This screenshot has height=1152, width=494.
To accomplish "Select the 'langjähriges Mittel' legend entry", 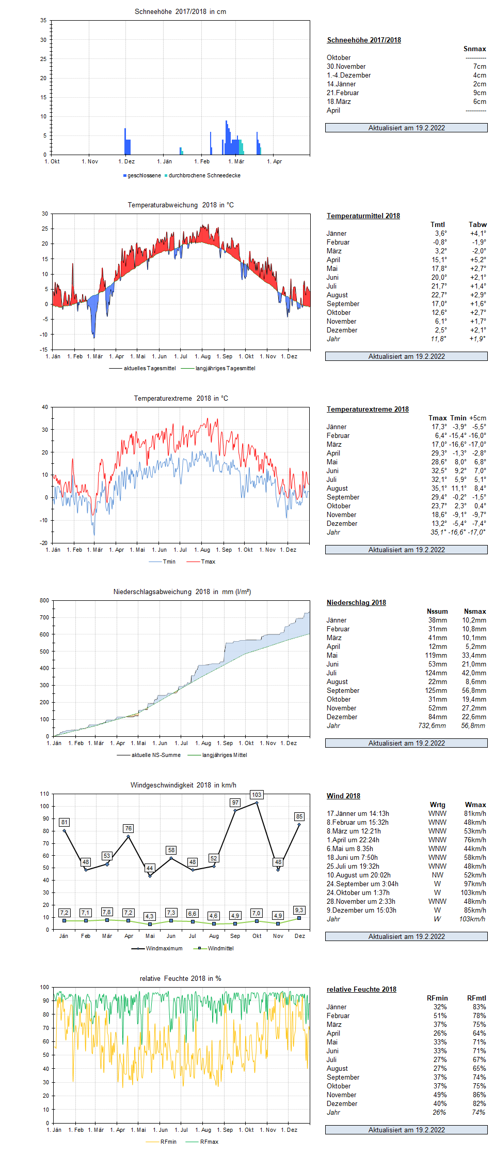I will pyautogui.click(x=217, y=755).
